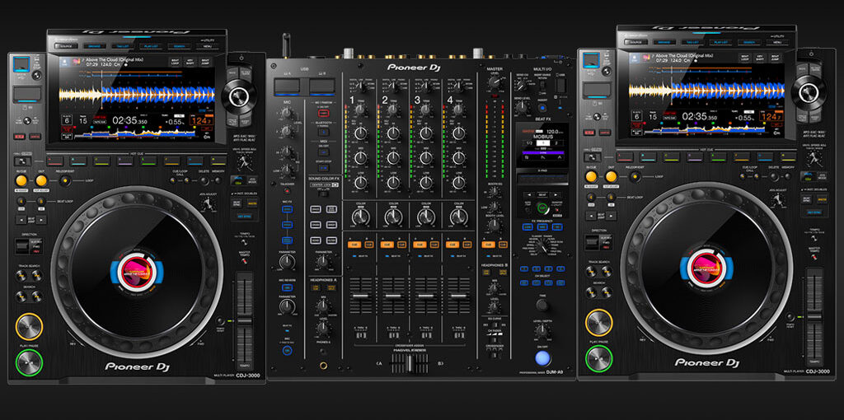Trigger RELOOP/EXIT on left deck
Image resolution: width=844 pixels, height=420 pixels.
(x=64, y=180)
